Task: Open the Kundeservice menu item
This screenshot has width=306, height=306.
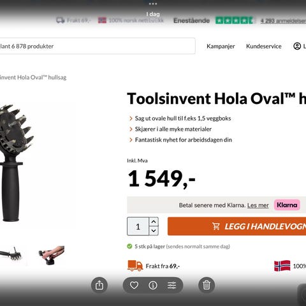Action: 264,47
